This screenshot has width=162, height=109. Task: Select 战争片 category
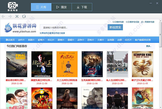click(x=81, y=40)
